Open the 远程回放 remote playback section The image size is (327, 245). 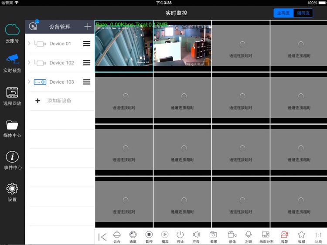point(12,96)
